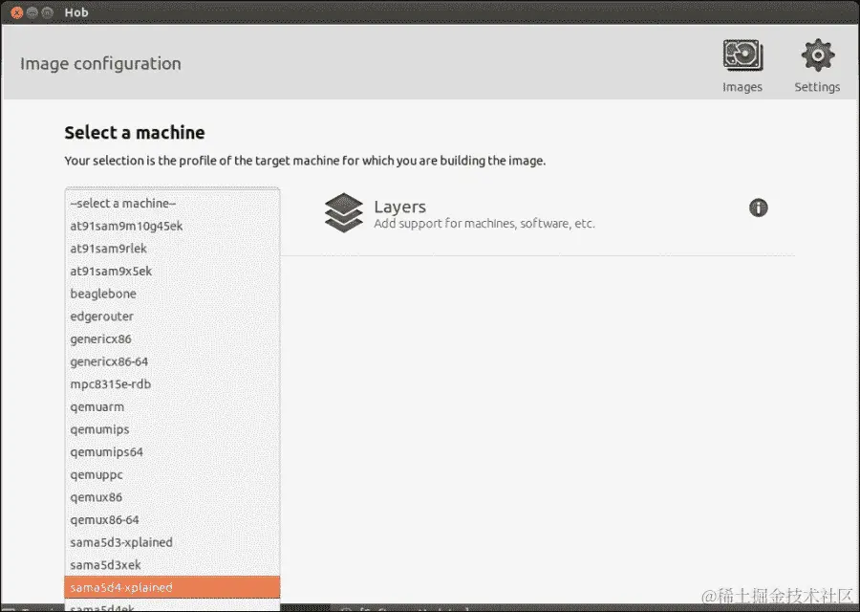The image size is (860, 612).
Task: Select sama5d3-xplained machine
Action: [x=172, y=542]
